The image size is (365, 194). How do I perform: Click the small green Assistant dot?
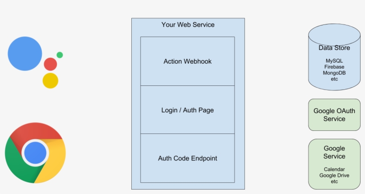tap(60, 55)
